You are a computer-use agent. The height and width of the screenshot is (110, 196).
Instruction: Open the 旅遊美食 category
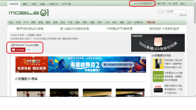point(139,22)
